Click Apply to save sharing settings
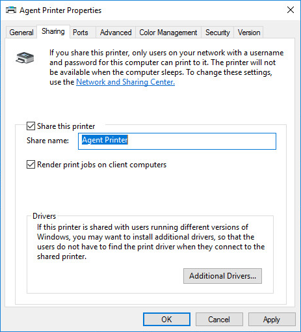Viewport: 301px width, 332px height. (x=272, y=320)
